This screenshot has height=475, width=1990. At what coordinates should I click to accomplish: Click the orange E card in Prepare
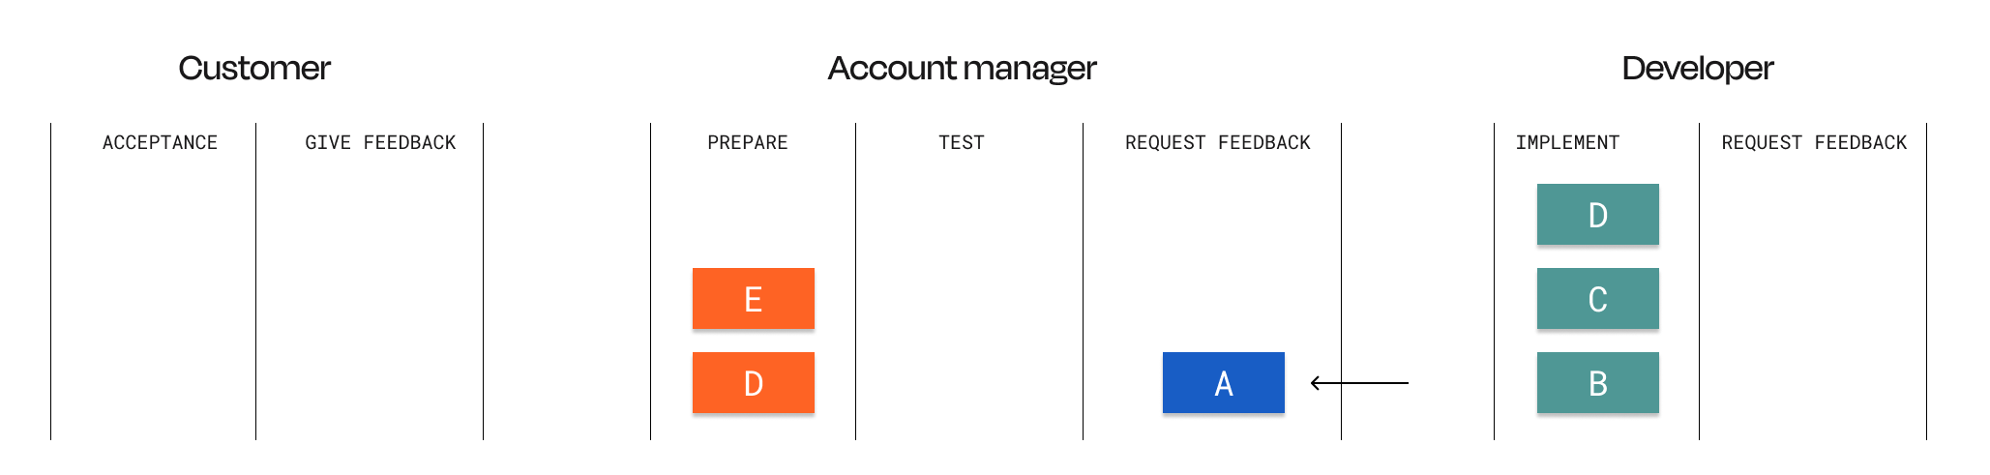click(753, 299)
